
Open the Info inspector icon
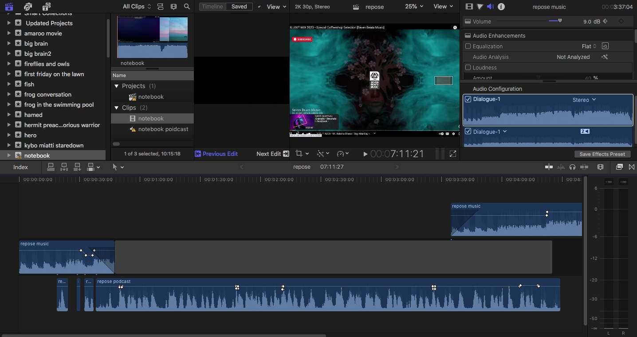point(501,7)
